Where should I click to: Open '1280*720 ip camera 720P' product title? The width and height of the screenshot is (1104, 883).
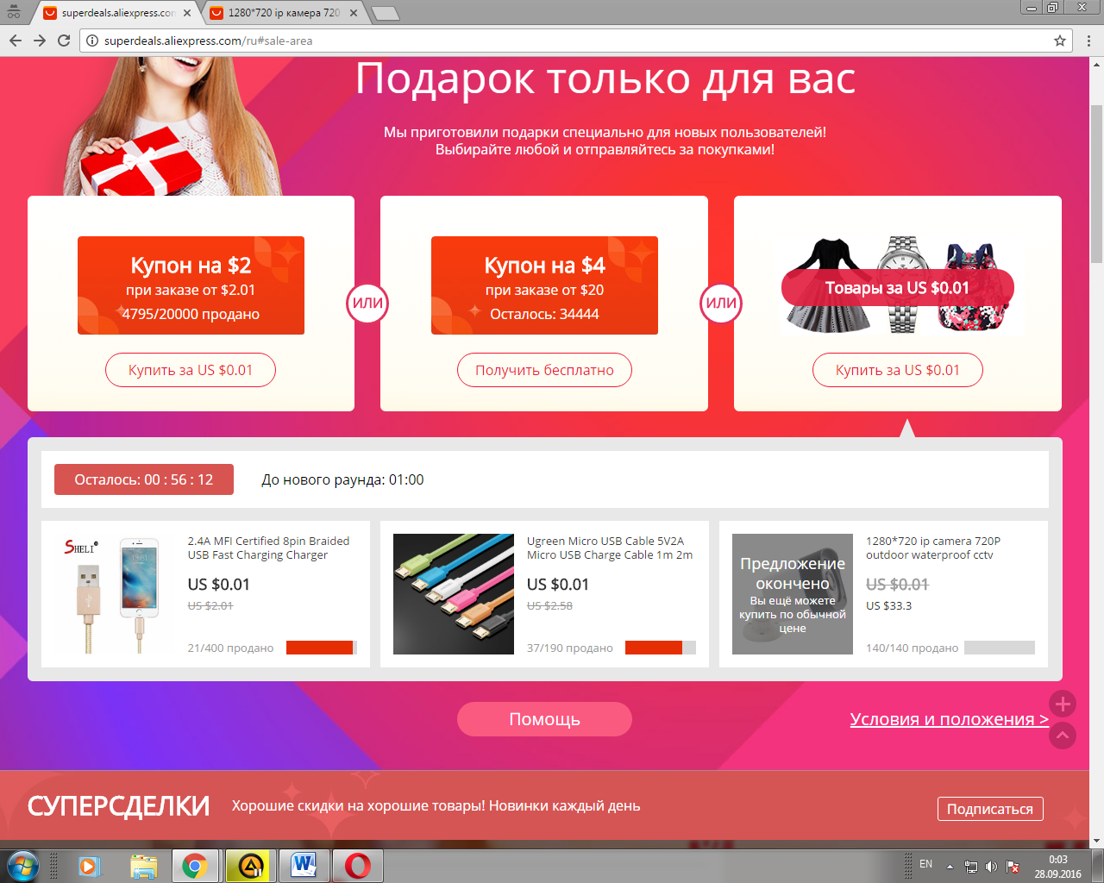pyautogui.click(x=933, y=548)
